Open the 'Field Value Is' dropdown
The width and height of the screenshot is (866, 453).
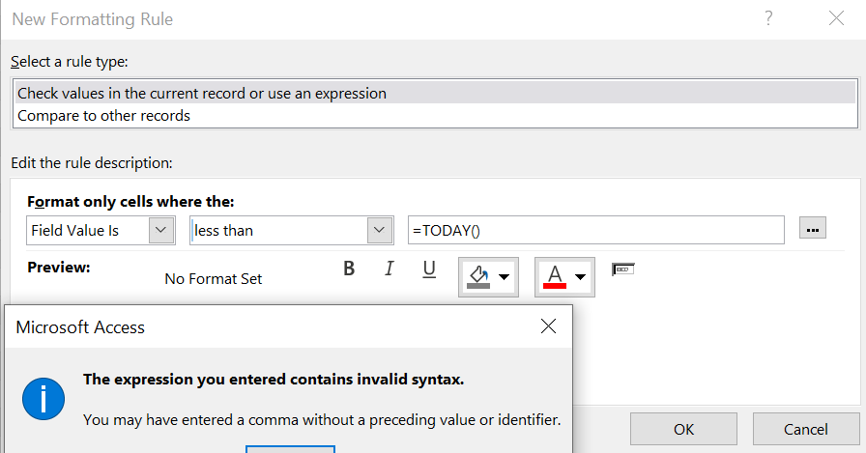[161, 231]
